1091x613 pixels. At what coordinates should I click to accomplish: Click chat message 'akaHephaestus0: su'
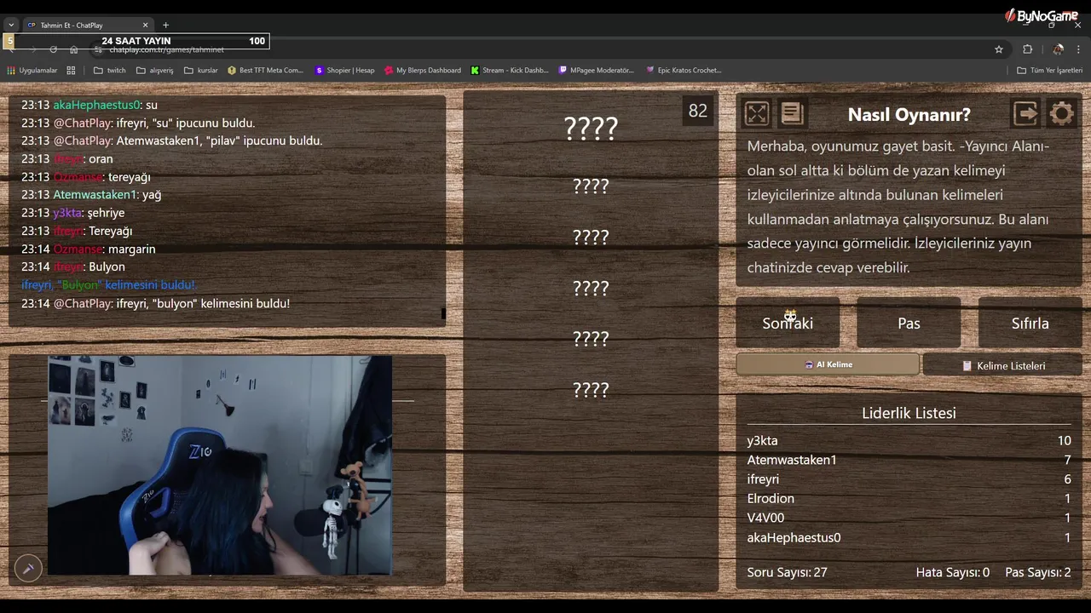click(89, 105)
